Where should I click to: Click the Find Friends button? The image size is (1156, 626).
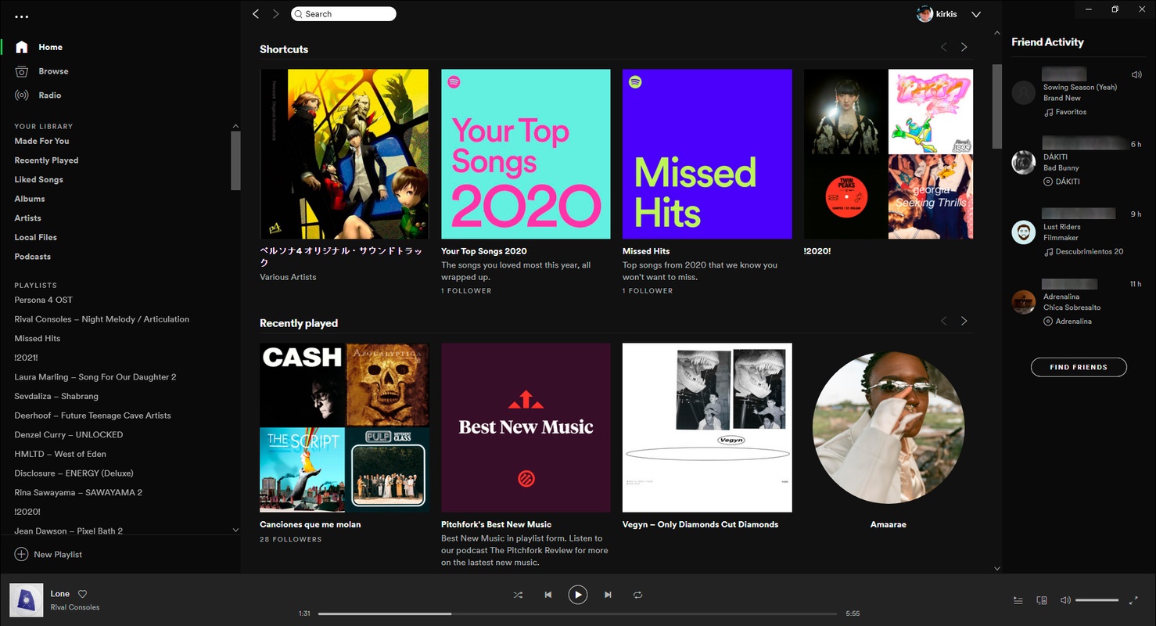[x=1078, y=367]
